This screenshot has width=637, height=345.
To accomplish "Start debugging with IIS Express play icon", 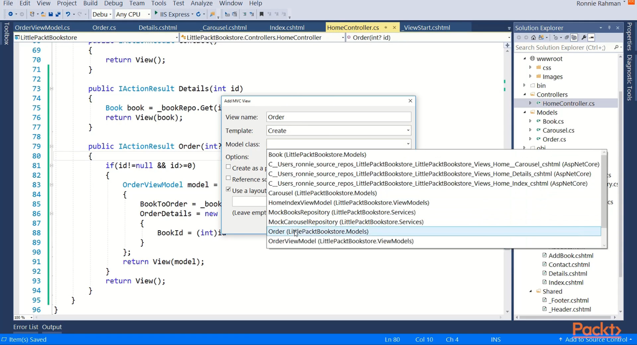I will (156, 13).
